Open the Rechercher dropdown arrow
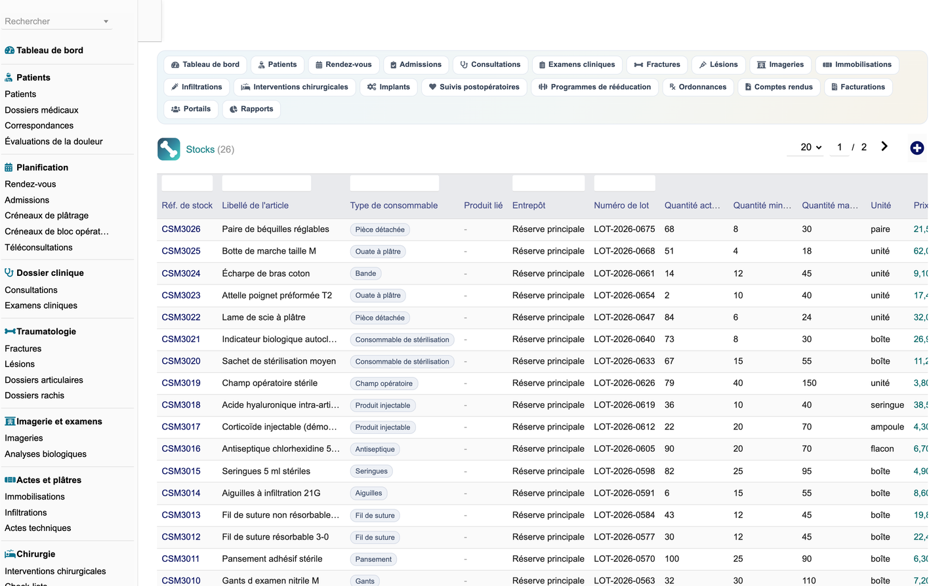Viewport: 948px width, 586px height. coord(106,22)
